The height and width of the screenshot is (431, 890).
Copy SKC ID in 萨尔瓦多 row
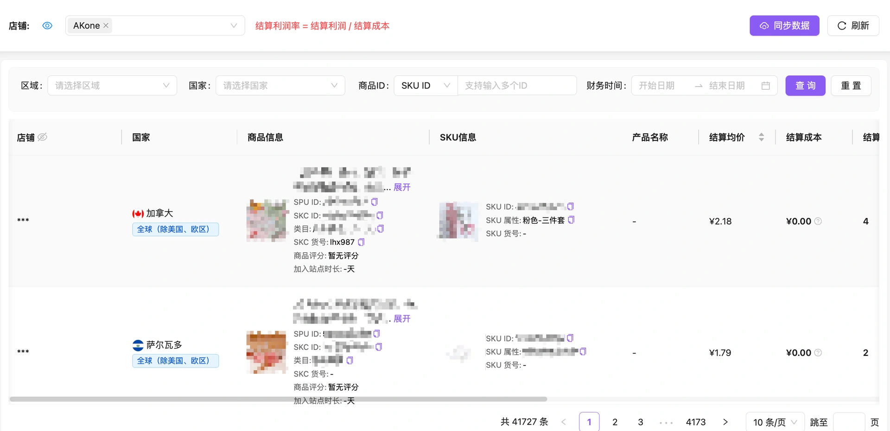[x=379, y=347]
